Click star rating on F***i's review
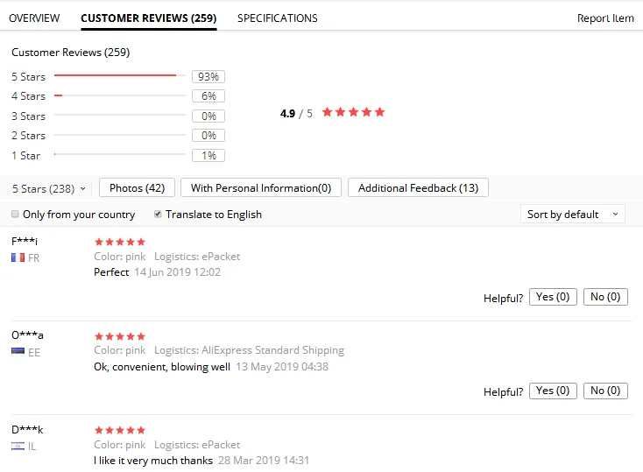Viewport: 643px width, 472px height. (x=120, y=242)
